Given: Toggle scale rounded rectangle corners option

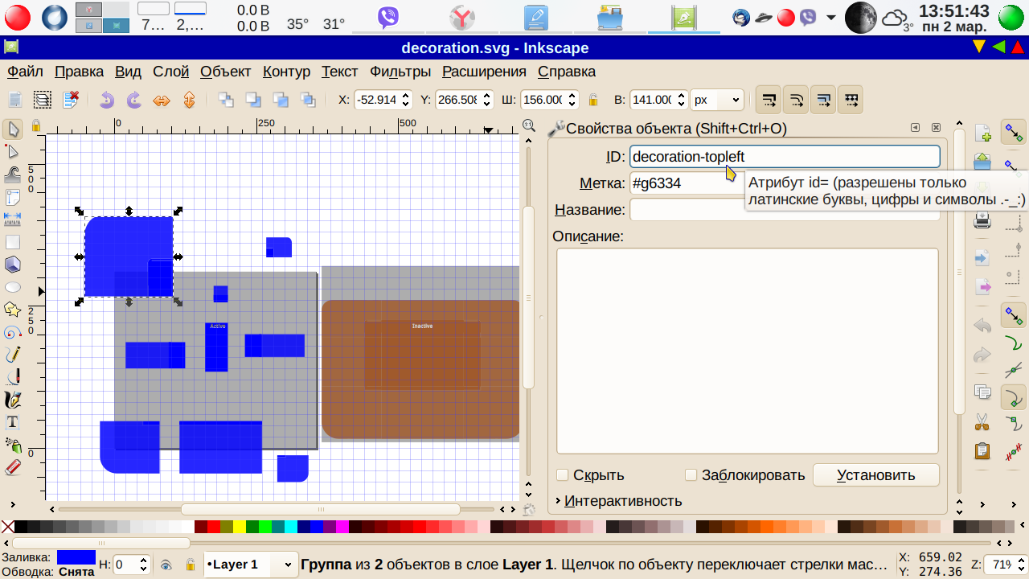Looking at the screenshot, I should [797, 100].
